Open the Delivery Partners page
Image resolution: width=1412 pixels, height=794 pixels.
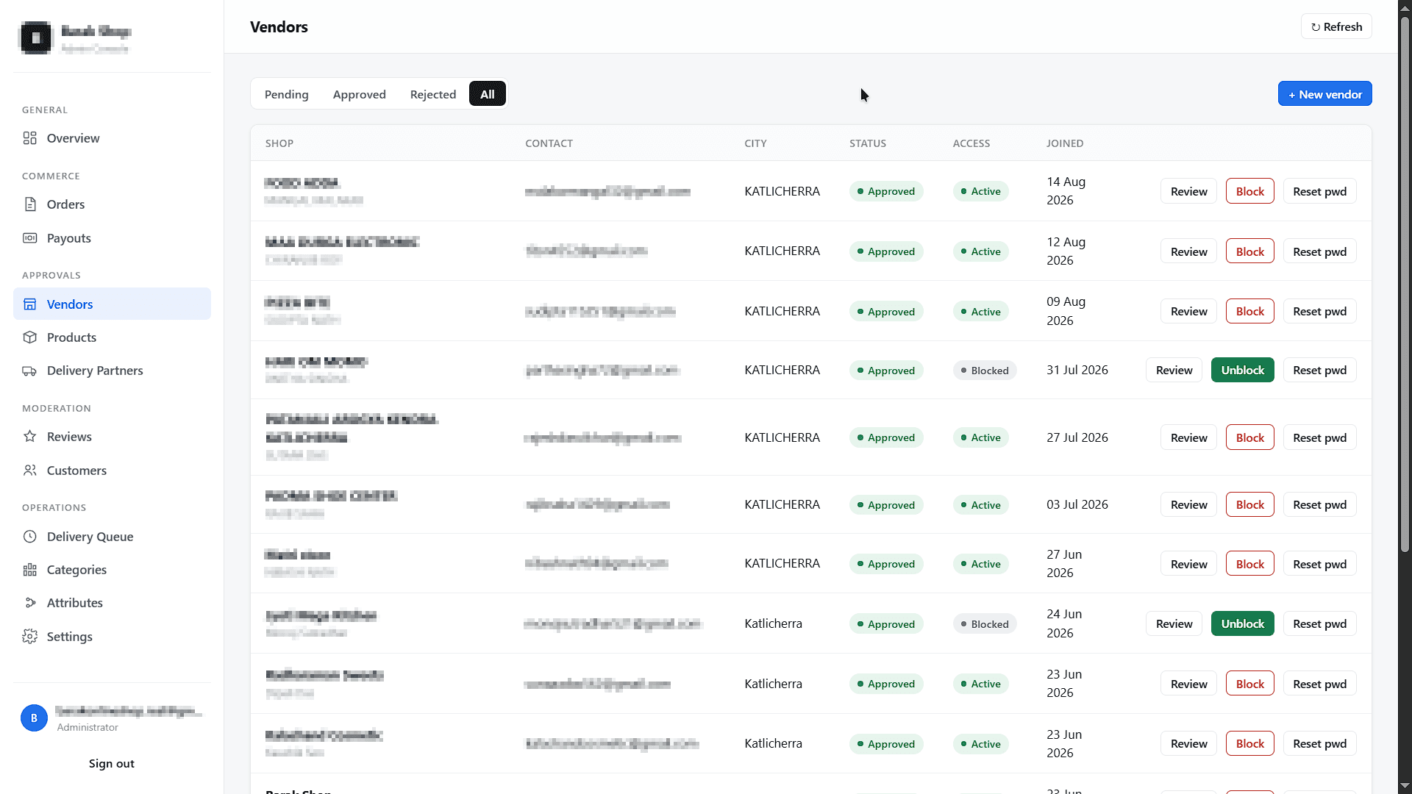pos(112,371)
